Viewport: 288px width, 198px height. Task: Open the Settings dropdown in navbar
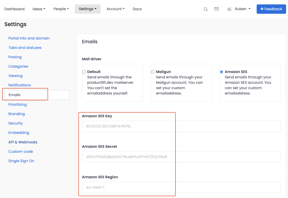pos(88,9)
